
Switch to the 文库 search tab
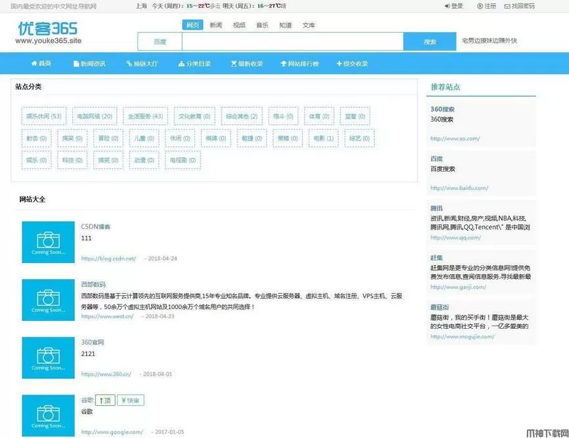click(308, 25)
